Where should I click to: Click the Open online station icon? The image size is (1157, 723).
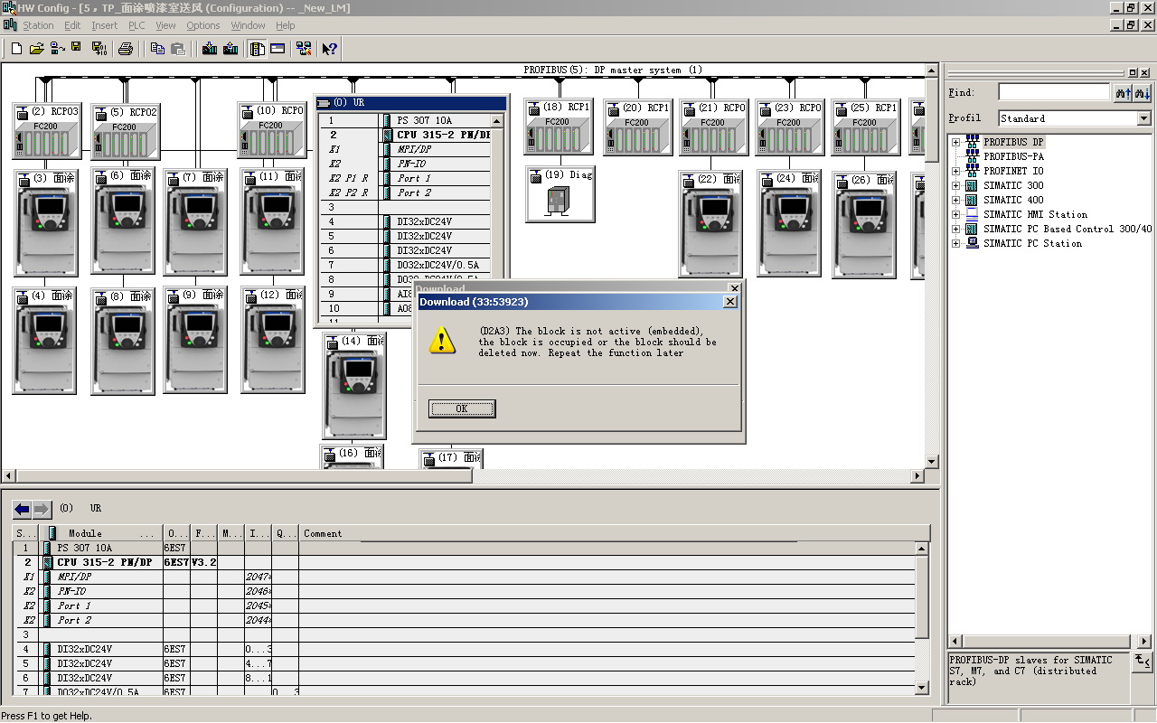[57, 49]
